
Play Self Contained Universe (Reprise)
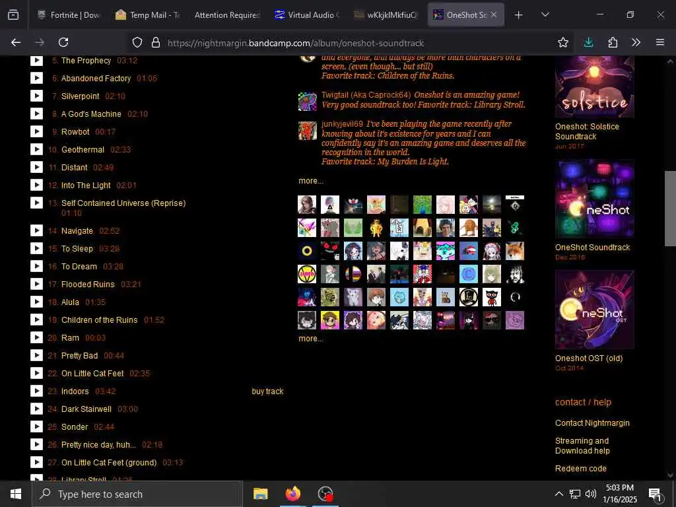click(37, 203)
